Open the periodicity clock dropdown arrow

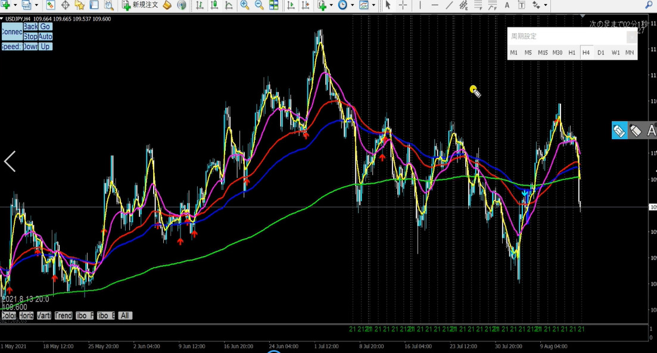coord(353,5)
